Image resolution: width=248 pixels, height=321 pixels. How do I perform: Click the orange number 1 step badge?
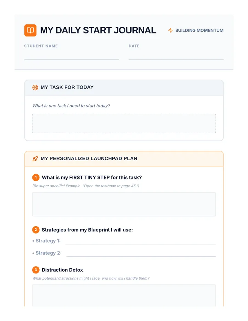[36, 177]
